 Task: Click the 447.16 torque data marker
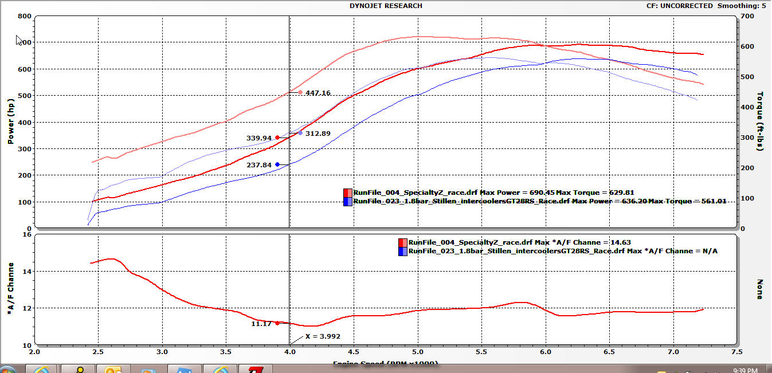tap(300, 92)
